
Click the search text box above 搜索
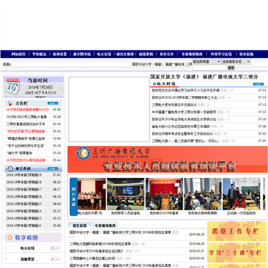209,68
